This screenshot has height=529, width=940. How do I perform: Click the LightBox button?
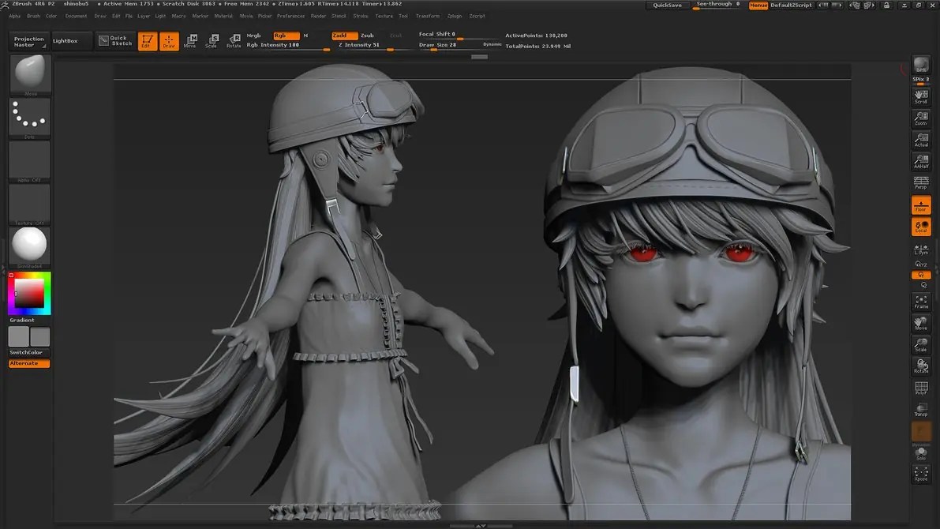[66, 41]
